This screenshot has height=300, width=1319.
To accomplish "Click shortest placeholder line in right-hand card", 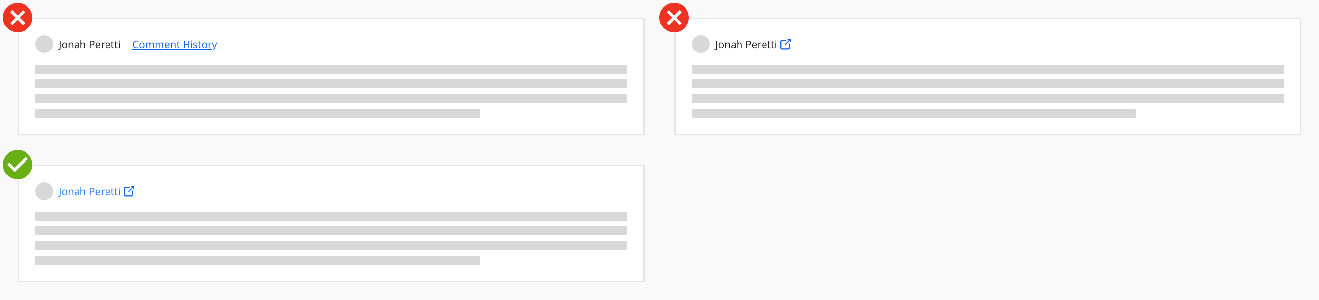I will (914, 113).
